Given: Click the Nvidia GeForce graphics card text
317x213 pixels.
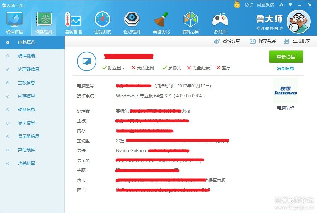Looking at the screenshot, I should tap(131, 151).
